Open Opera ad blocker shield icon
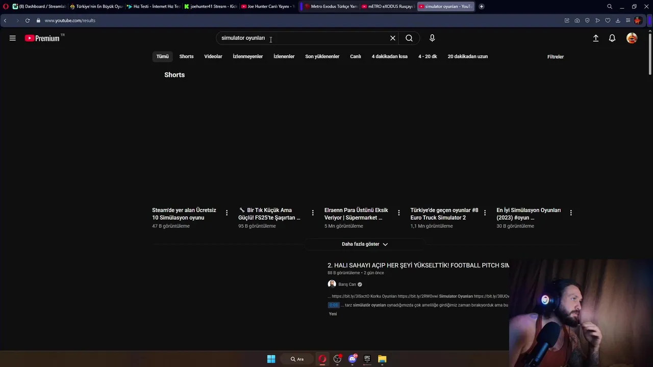Screen dimensions: 653x367 pyautogui.click(x=587, y=20)
